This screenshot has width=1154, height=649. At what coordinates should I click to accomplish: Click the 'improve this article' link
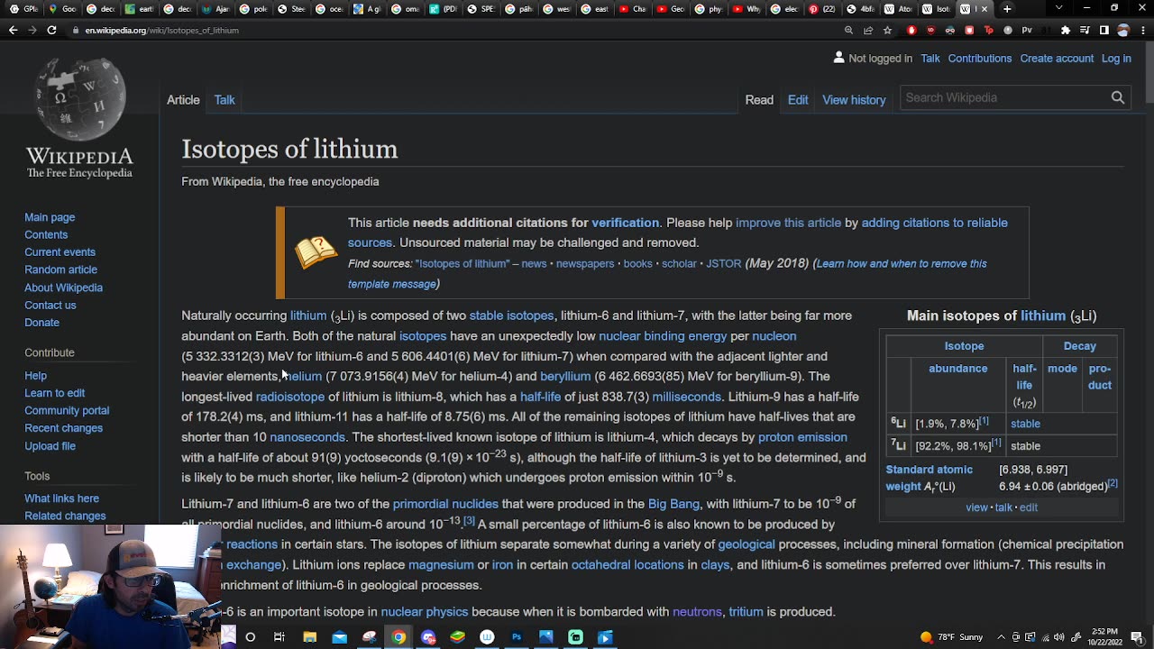coord(788,223)
